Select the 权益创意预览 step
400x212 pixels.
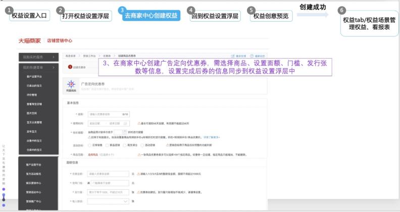coord(271,16)
